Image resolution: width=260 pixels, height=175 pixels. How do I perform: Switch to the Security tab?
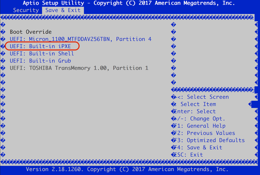(x=26, y=10)
